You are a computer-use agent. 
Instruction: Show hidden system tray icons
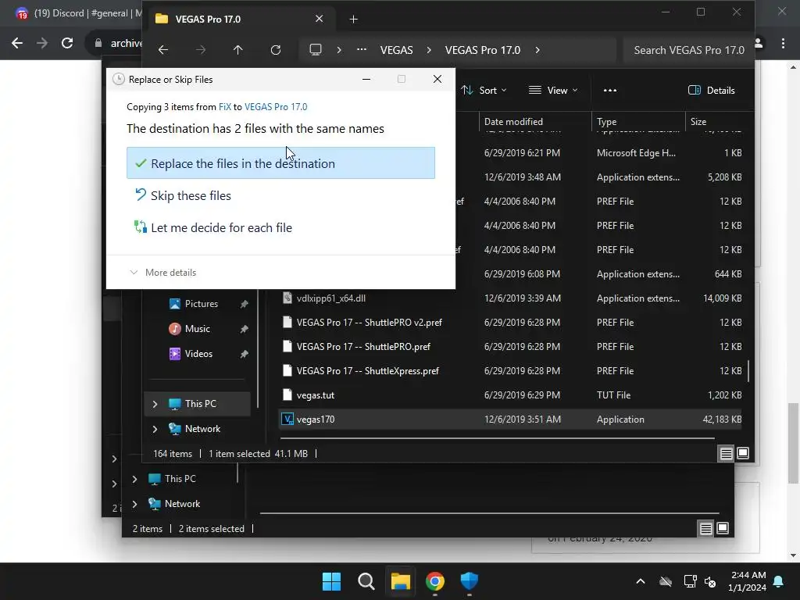[641, 581]
